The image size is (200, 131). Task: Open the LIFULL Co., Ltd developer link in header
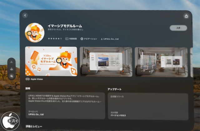(109, 39)
